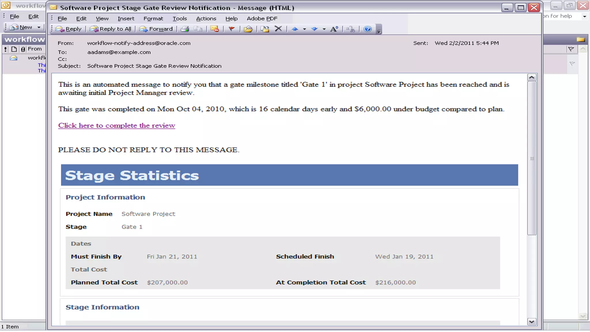This screenshot has height=332, width=590.
Task: Click the Sent date Wed 2/2/2011 5:44 PM
Action: click(x=467, y=43)
